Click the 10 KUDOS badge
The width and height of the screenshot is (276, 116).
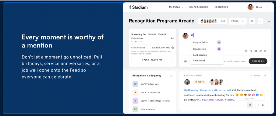click(200, 82)
